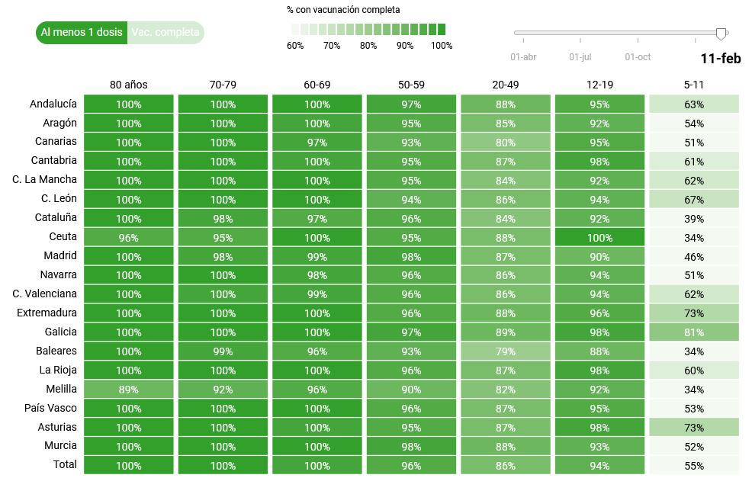Select the '80 años' column header
Screen dimensions: 752x478
point(129,85)
